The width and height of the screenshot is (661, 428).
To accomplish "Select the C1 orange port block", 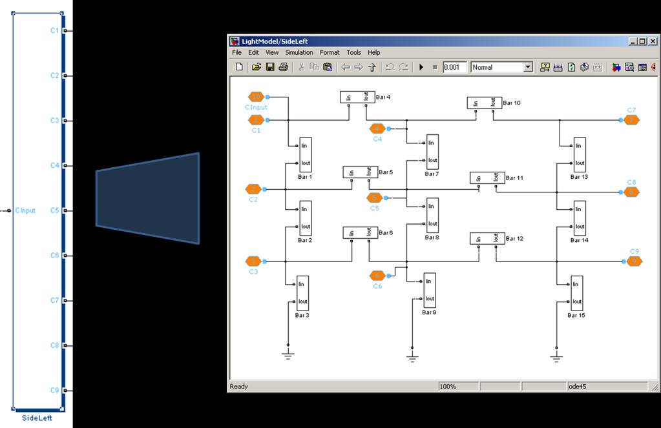I will pos(256,120).
